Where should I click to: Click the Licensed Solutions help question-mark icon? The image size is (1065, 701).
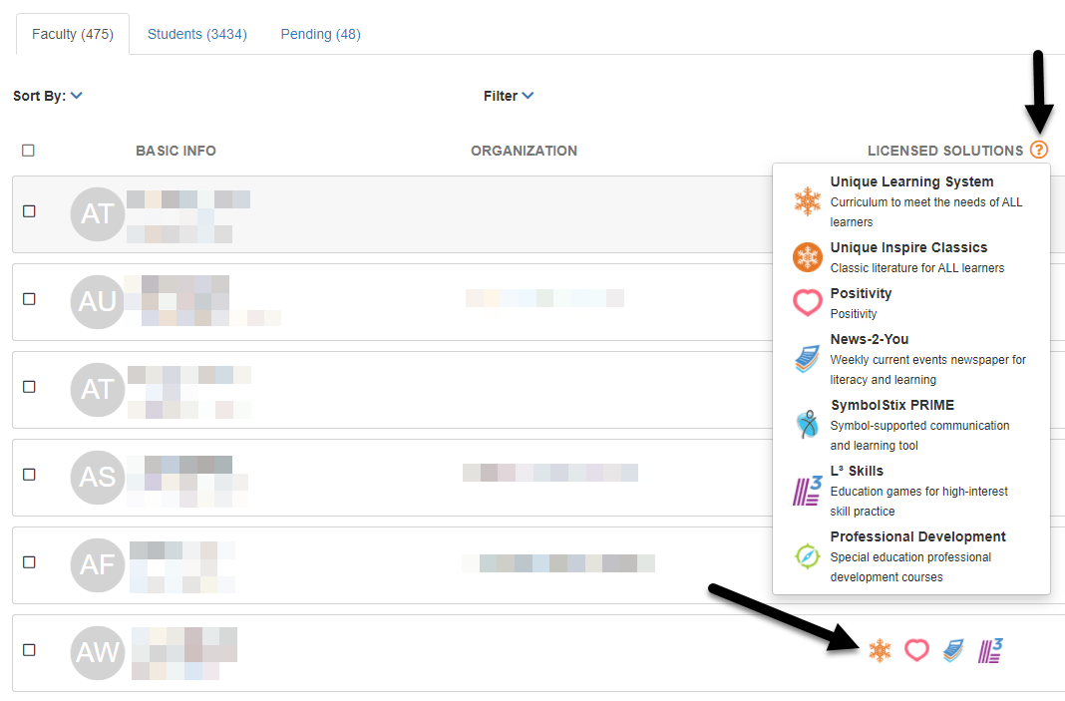(x=1038, y=150)
